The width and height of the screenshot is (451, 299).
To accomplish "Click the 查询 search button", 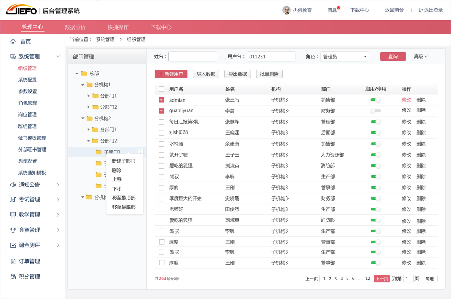I will click(393, 56).
